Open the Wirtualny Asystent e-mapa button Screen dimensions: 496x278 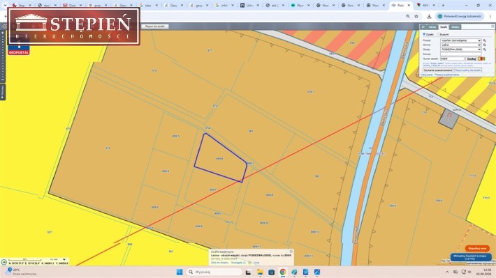tap(471, 257)
